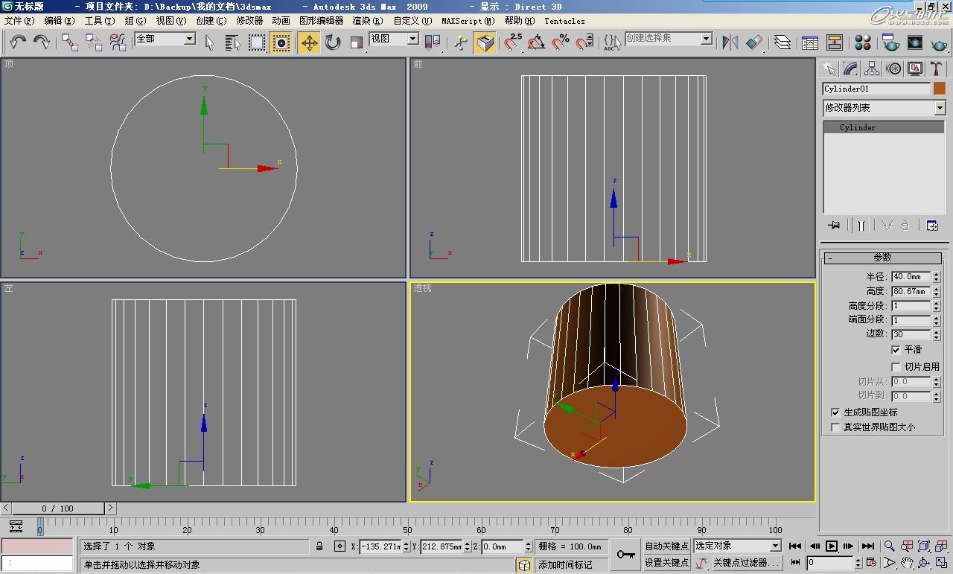
Task: Expand the 全部 selection filter dropdown
Action: click(x=189, y=39)
